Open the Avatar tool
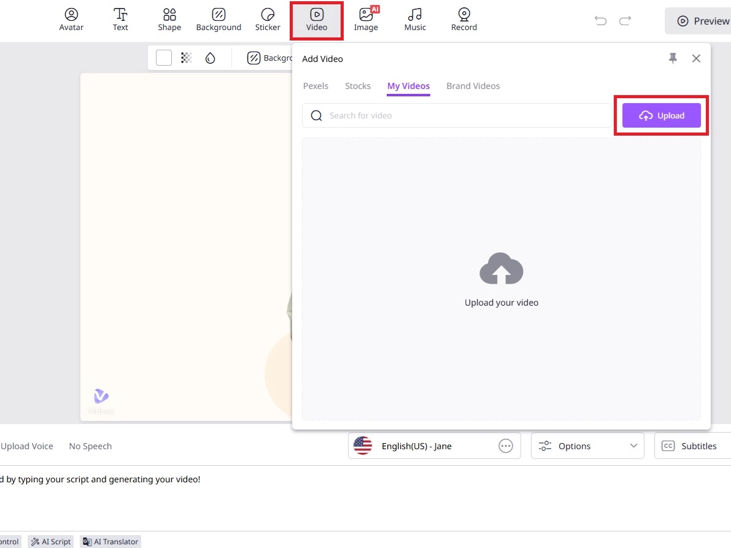 71,20
